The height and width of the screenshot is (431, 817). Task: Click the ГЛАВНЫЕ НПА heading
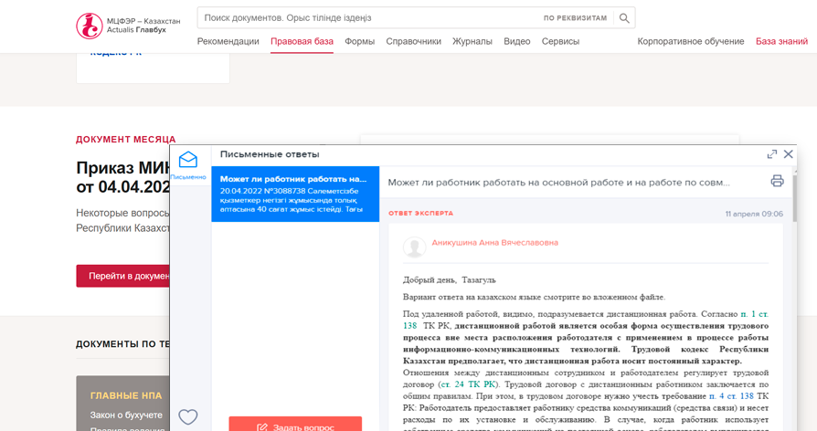(x=126, y=395)
